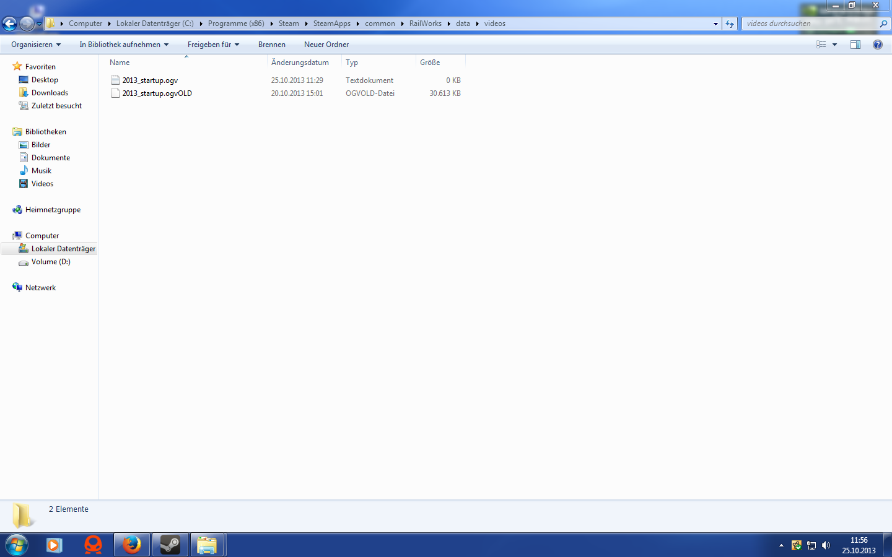Viewport: 892px width, 557px height.
Task: Click the icon of 2013_startup.ogvOLD
Action: point(115,93)
